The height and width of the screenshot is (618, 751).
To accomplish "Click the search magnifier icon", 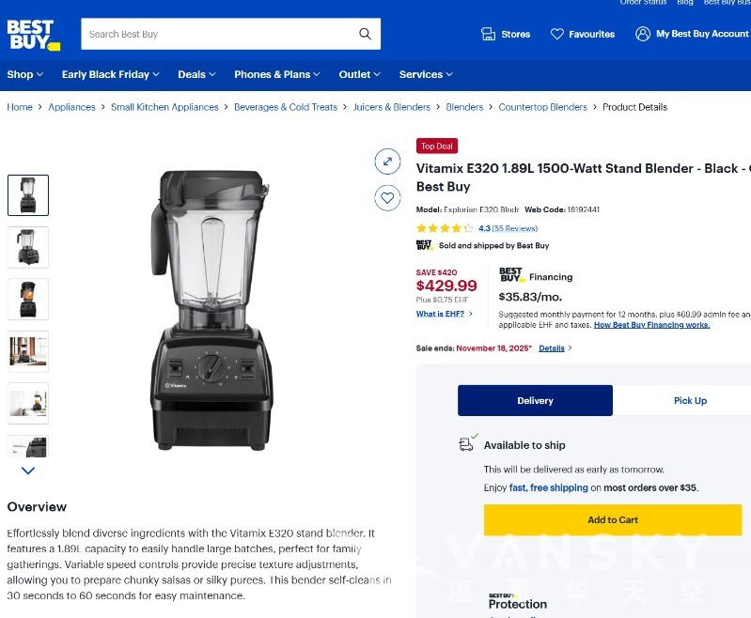I will coord(365,34).
